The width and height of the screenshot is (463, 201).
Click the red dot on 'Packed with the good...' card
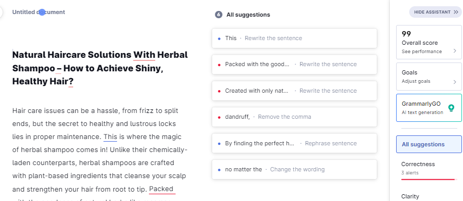tap(219, 65)
